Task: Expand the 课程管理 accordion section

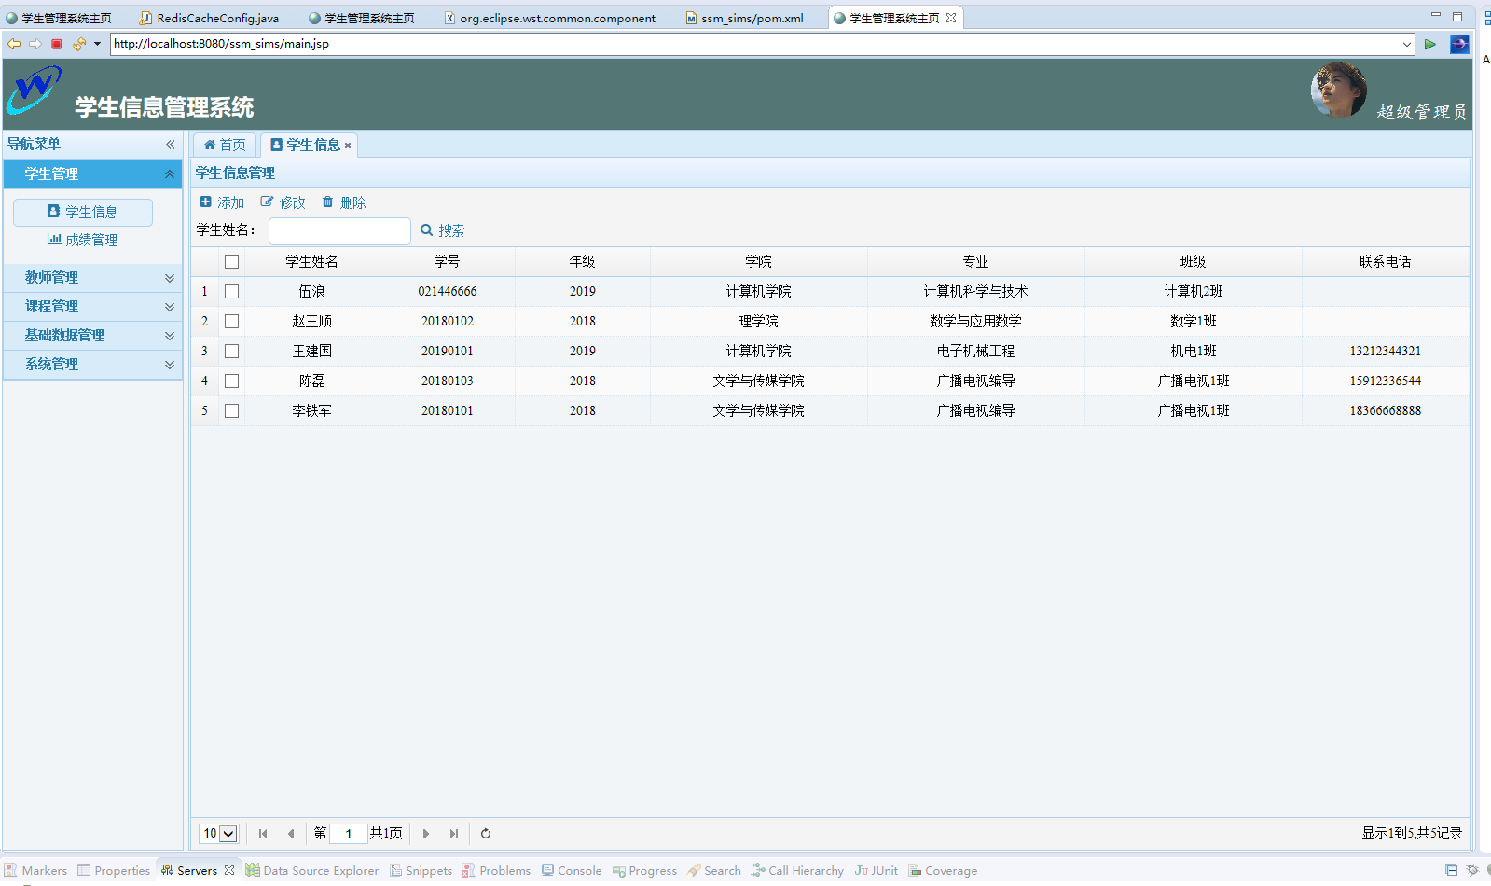Action: point(170,307)
